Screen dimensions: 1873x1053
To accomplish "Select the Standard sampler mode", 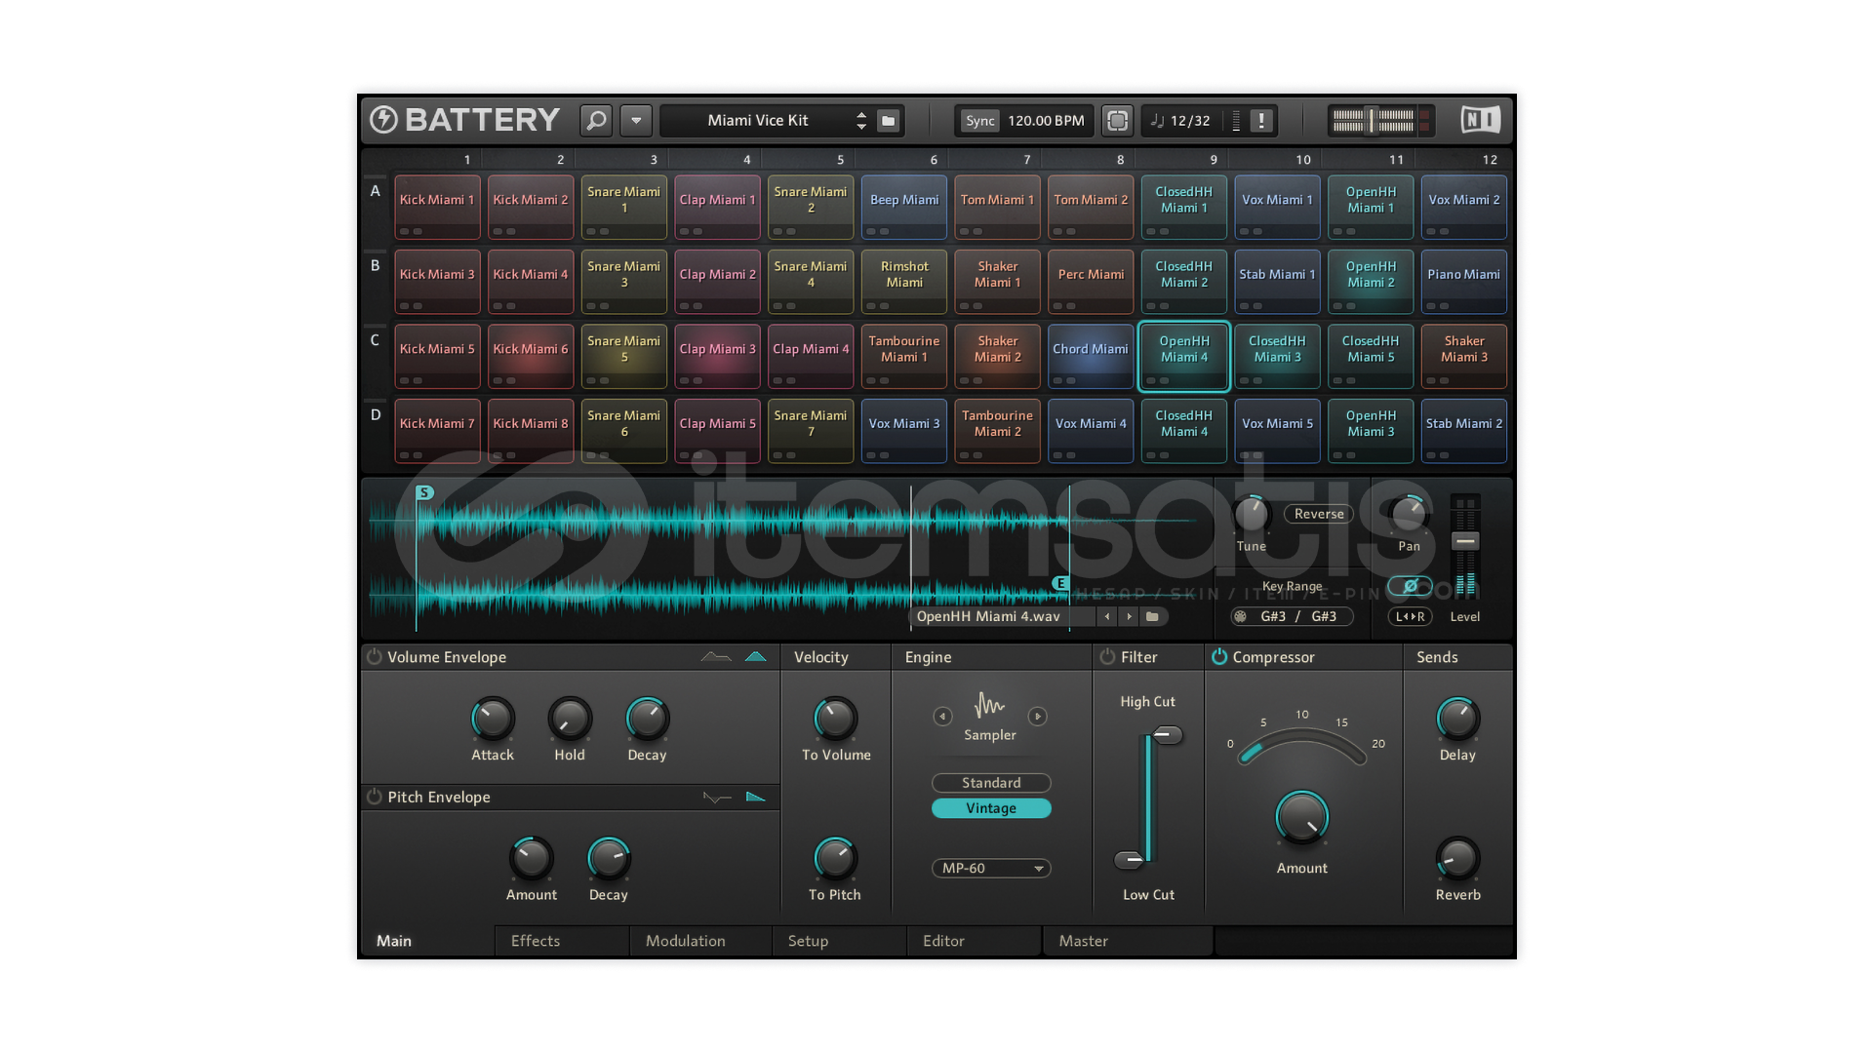I will click(991, 783).
